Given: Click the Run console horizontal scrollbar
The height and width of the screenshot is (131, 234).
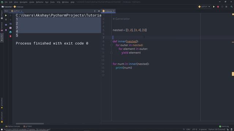Looking at the screenshot, I should click(30, 124).
